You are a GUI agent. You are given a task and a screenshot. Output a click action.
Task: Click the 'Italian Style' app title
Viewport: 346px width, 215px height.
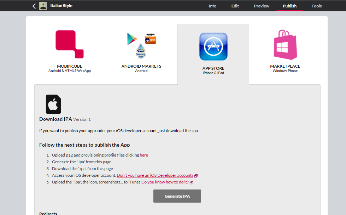pyautogui.click(x=61, y=6)
